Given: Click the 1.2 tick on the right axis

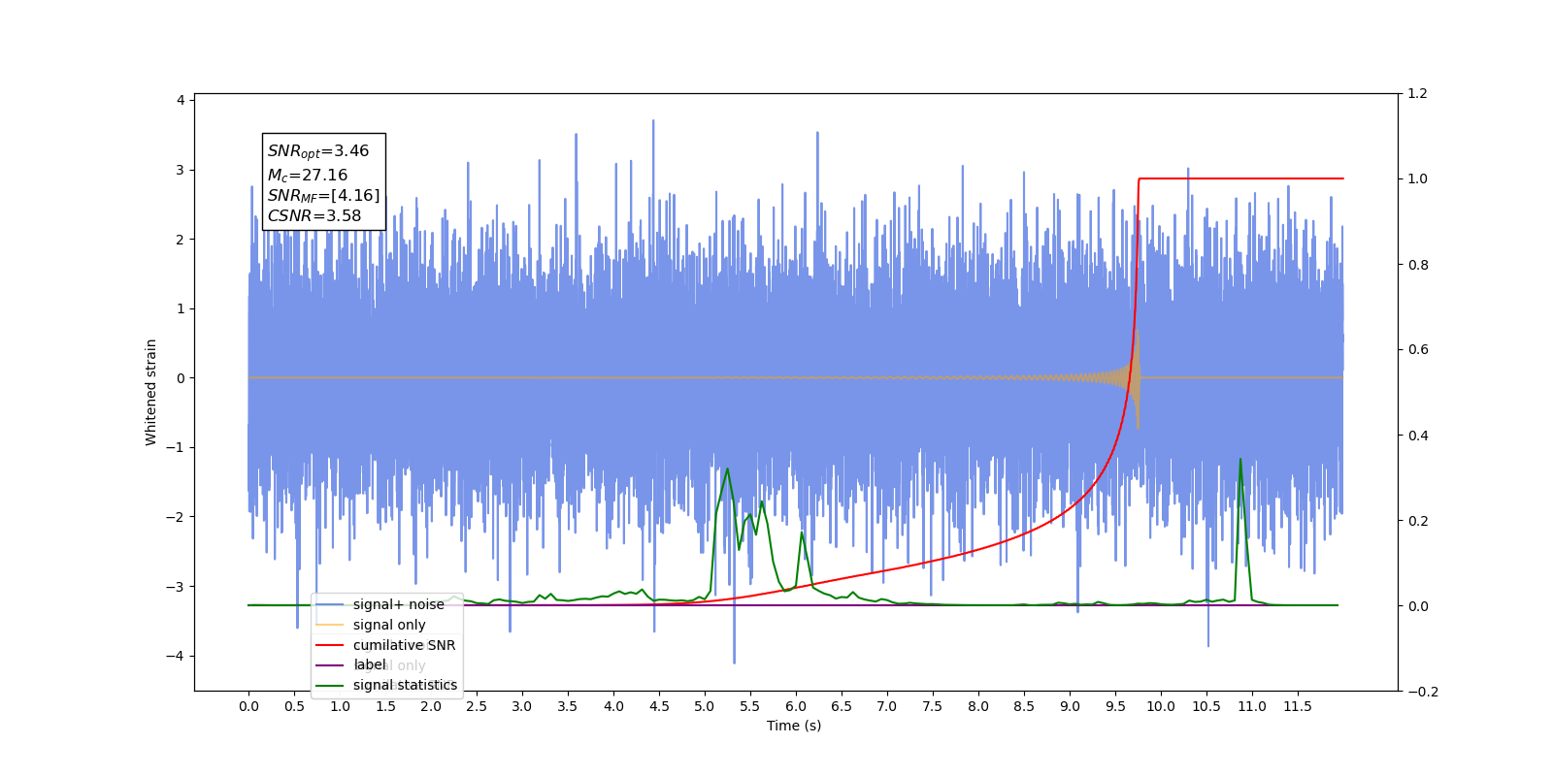Looking at the screenshot, I should 1418,94.
